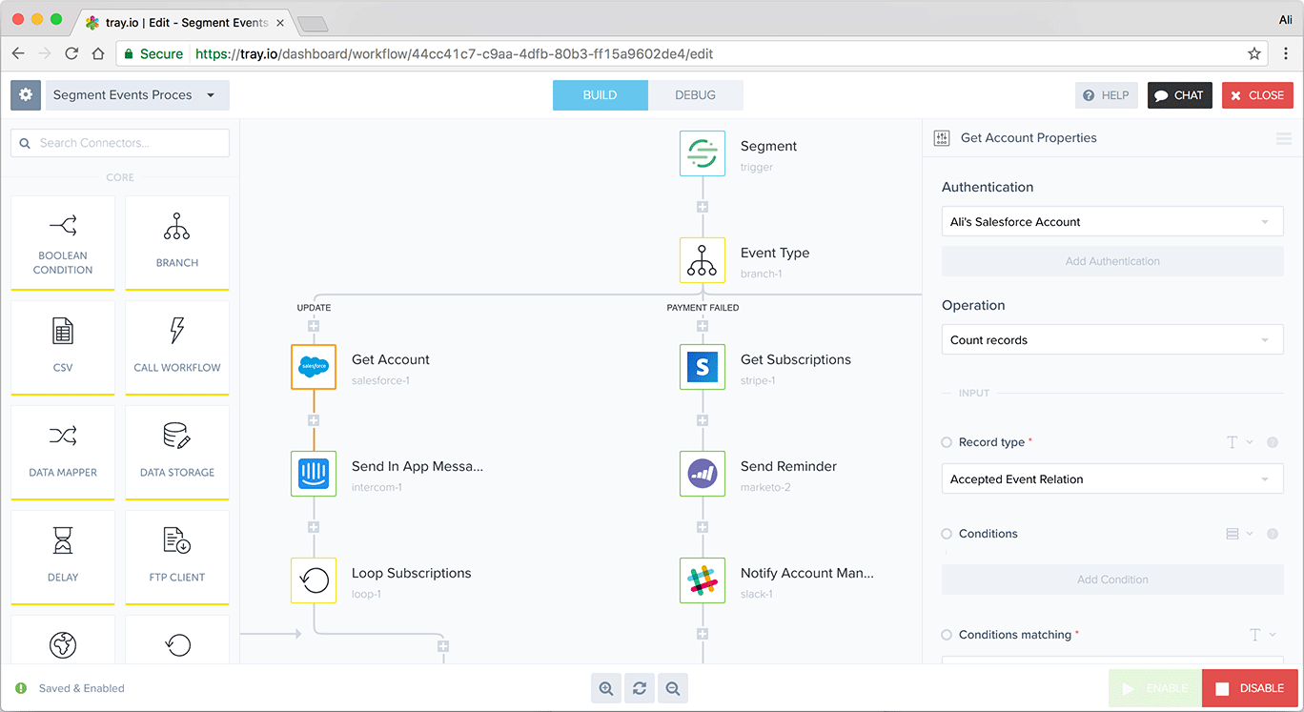Switch to the BUILD tab
1304x712 pixels.
601,95
